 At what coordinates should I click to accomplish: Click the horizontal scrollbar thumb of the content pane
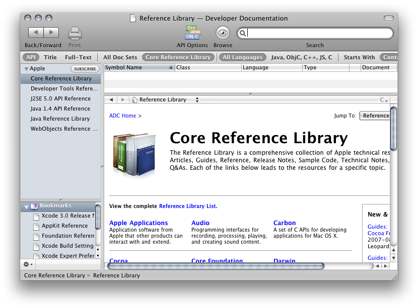click(x=216, y=266)
